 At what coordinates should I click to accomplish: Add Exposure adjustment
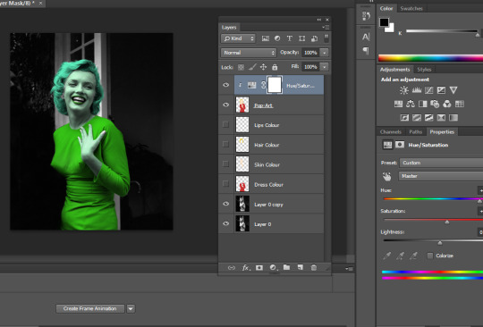pos(441,90)
